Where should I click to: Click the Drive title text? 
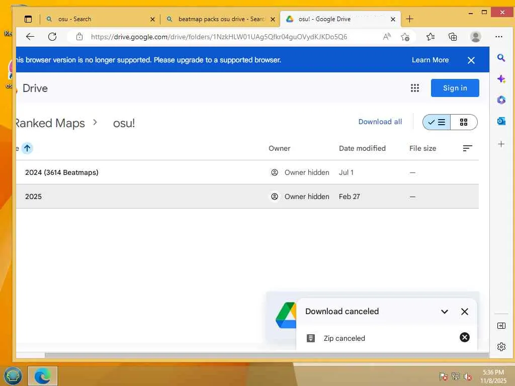click(35, 88)
